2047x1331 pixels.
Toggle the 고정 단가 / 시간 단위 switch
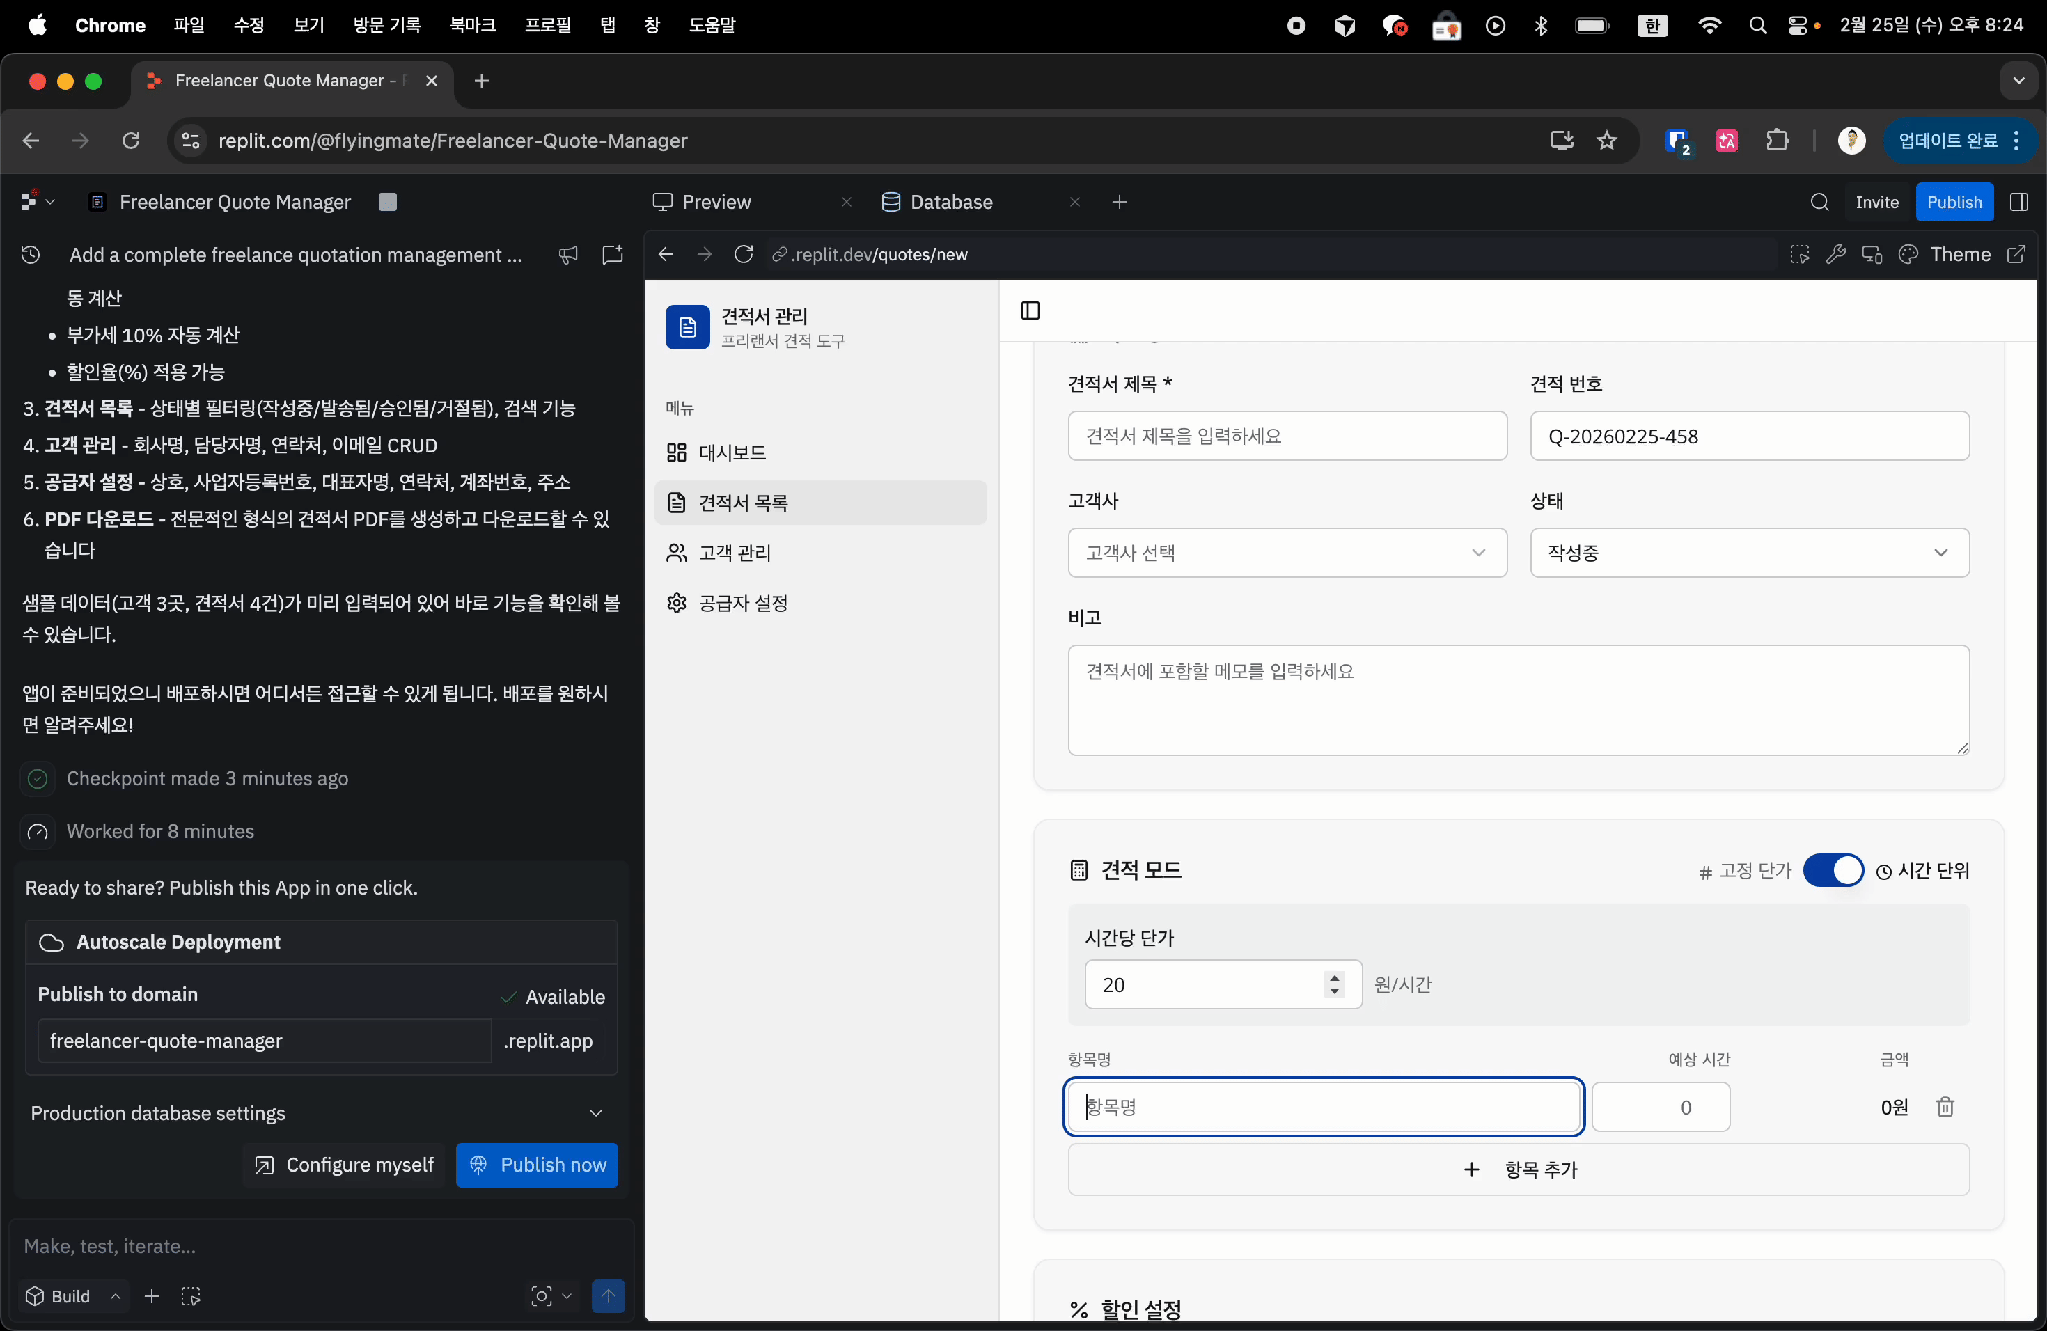point(1833,870)
